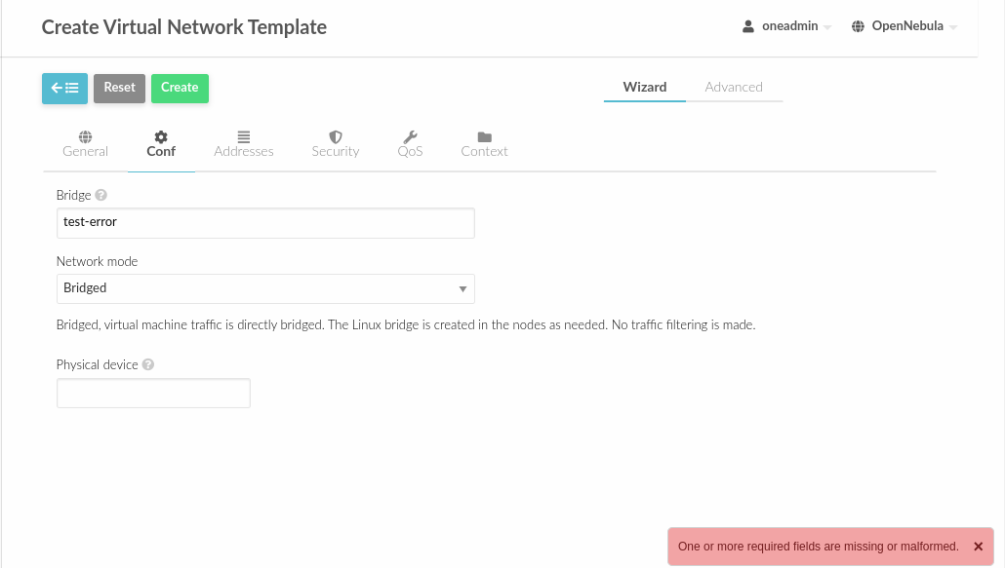Image resolution: width=1005 pixels, height=568 pixels.
Task: Switch to the Addresses list icon
Action: click(x=243, y=135)
